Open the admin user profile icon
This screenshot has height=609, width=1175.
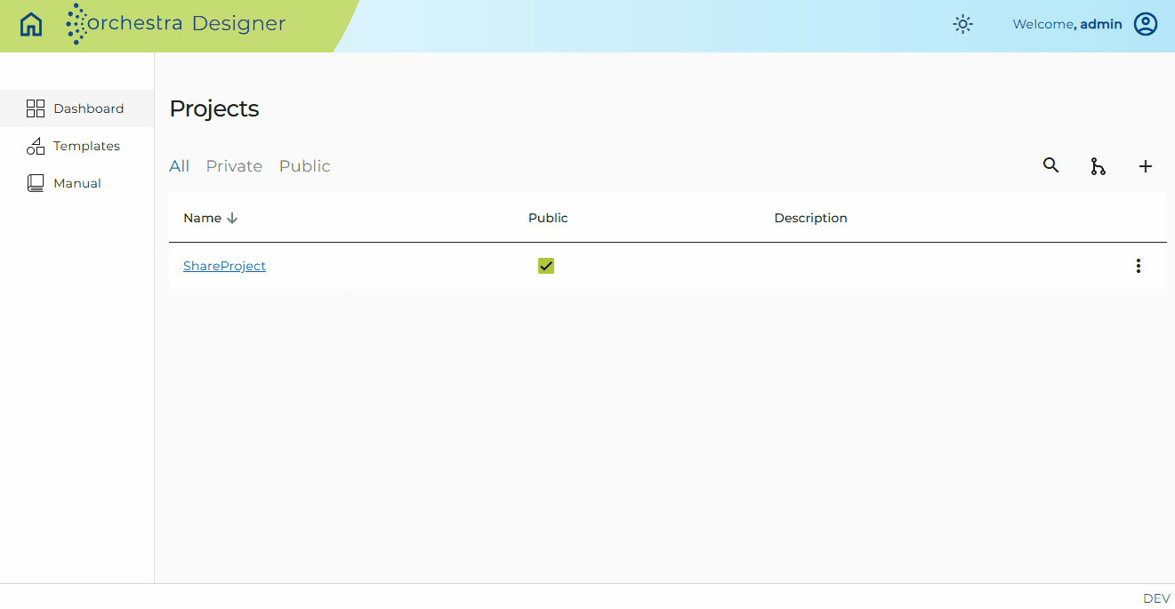click(x=1146, y=24)
